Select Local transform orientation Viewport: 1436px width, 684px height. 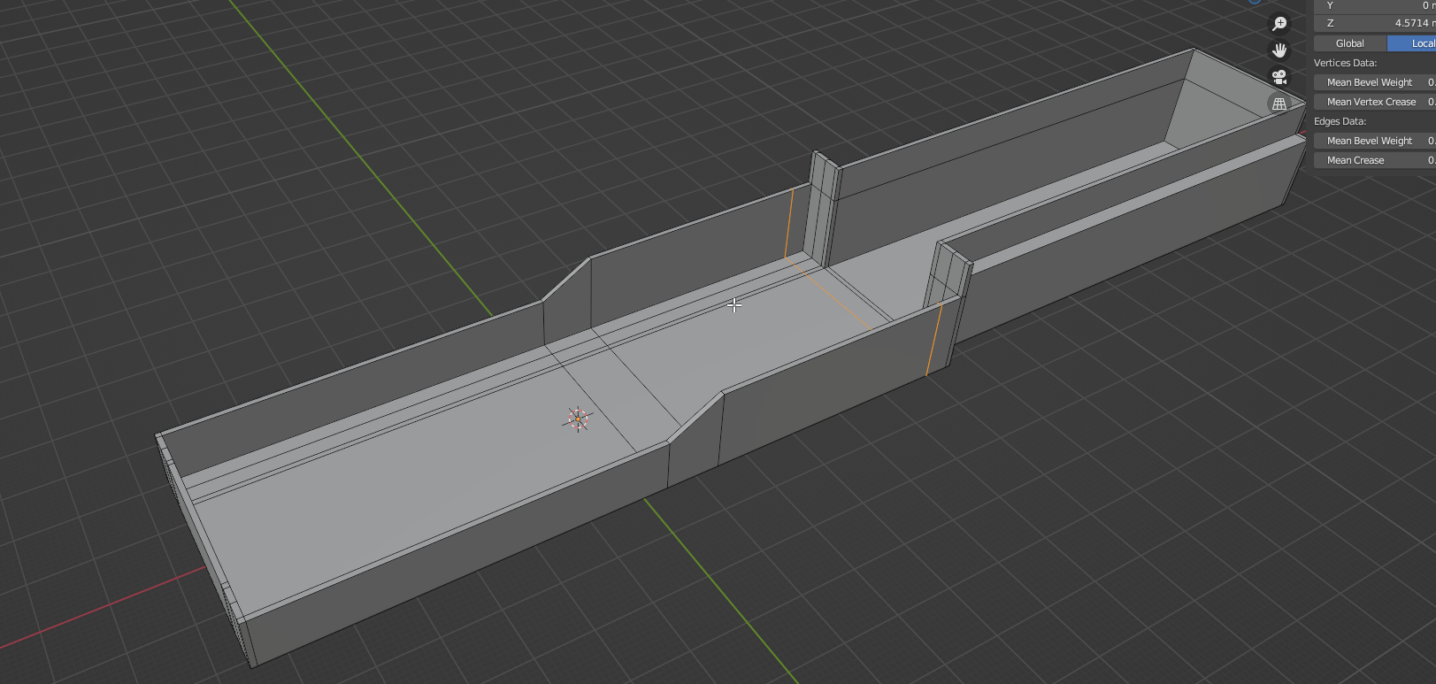coord(1412,43)
